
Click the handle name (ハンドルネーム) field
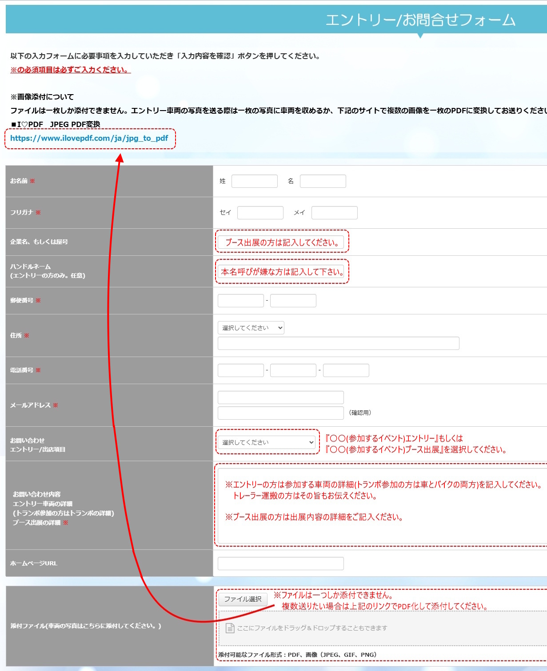click(280, 272)
